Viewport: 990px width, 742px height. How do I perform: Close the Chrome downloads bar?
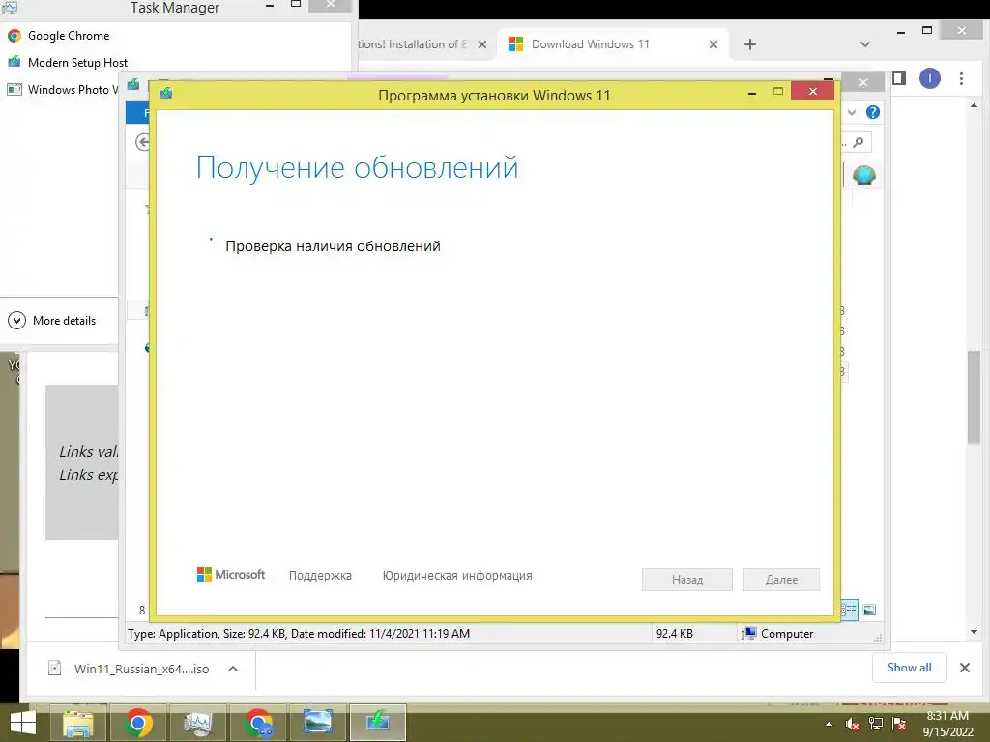click(x=965, y=668)
